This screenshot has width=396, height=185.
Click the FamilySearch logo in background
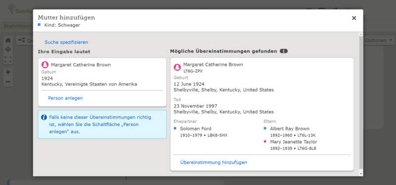coord(20,9)
